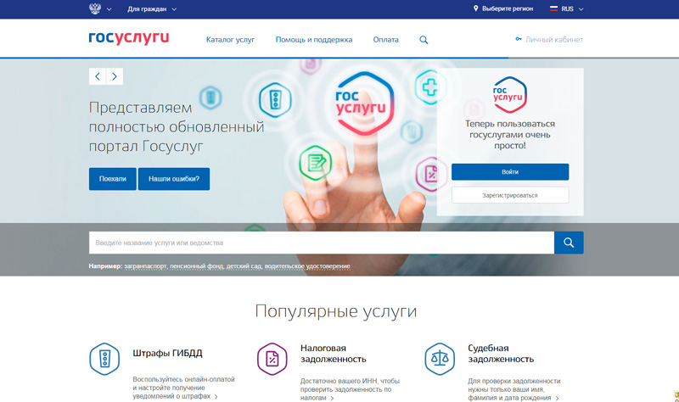Click the magnifier search icon in the header
This screenshot has height=402, width=679.
424,40
